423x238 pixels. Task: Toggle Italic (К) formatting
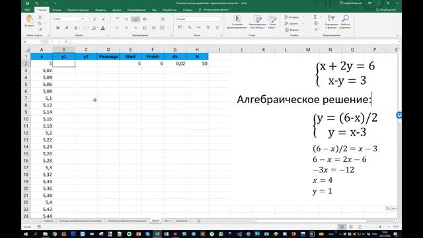67,28
